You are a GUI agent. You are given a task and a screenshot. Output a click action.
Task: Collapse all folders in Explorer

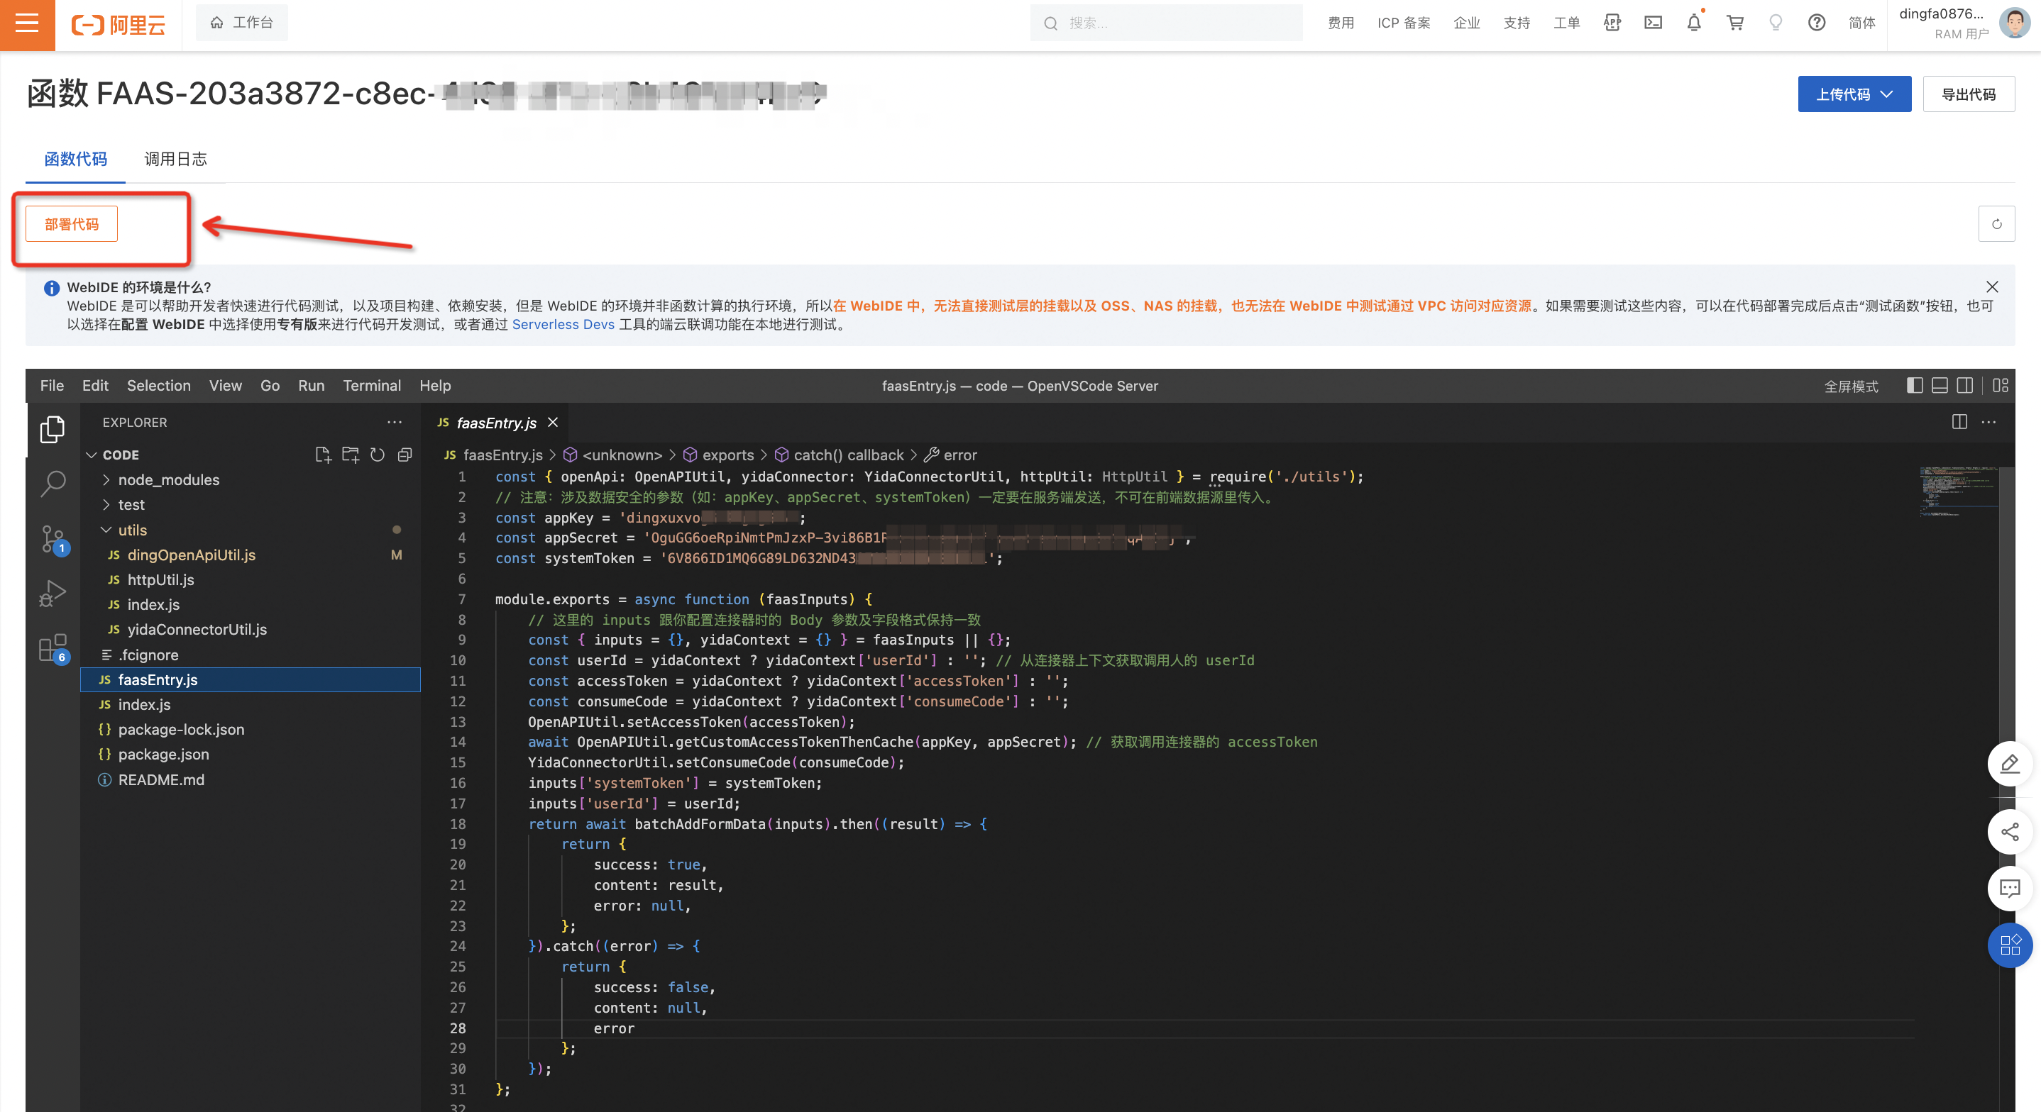(x=405, y=455)
